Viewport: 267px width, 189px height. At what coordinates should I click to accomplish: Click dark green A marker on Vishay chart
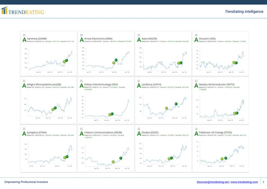(x=112, y=114)
